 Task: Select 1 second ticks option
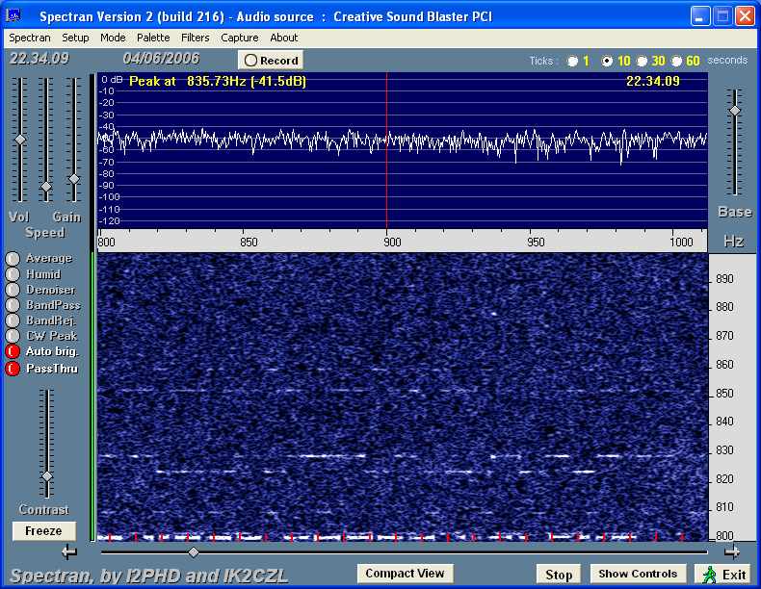pyautogui.click(x=573, y=61)
